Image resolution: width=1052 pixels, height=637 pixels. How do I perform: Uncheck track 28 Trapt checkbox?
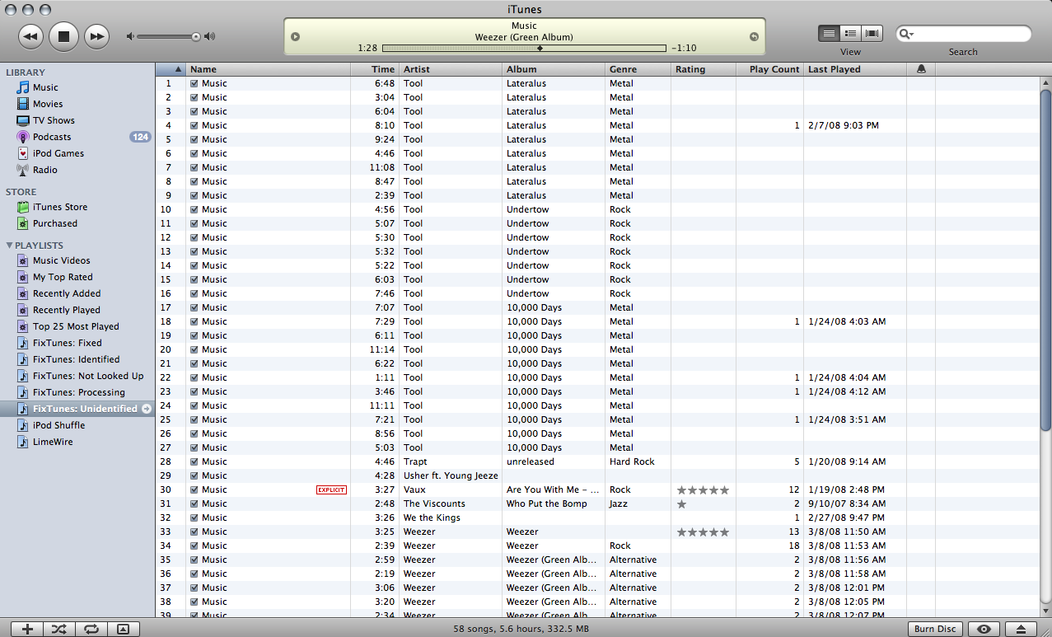[x=194, y=461]
